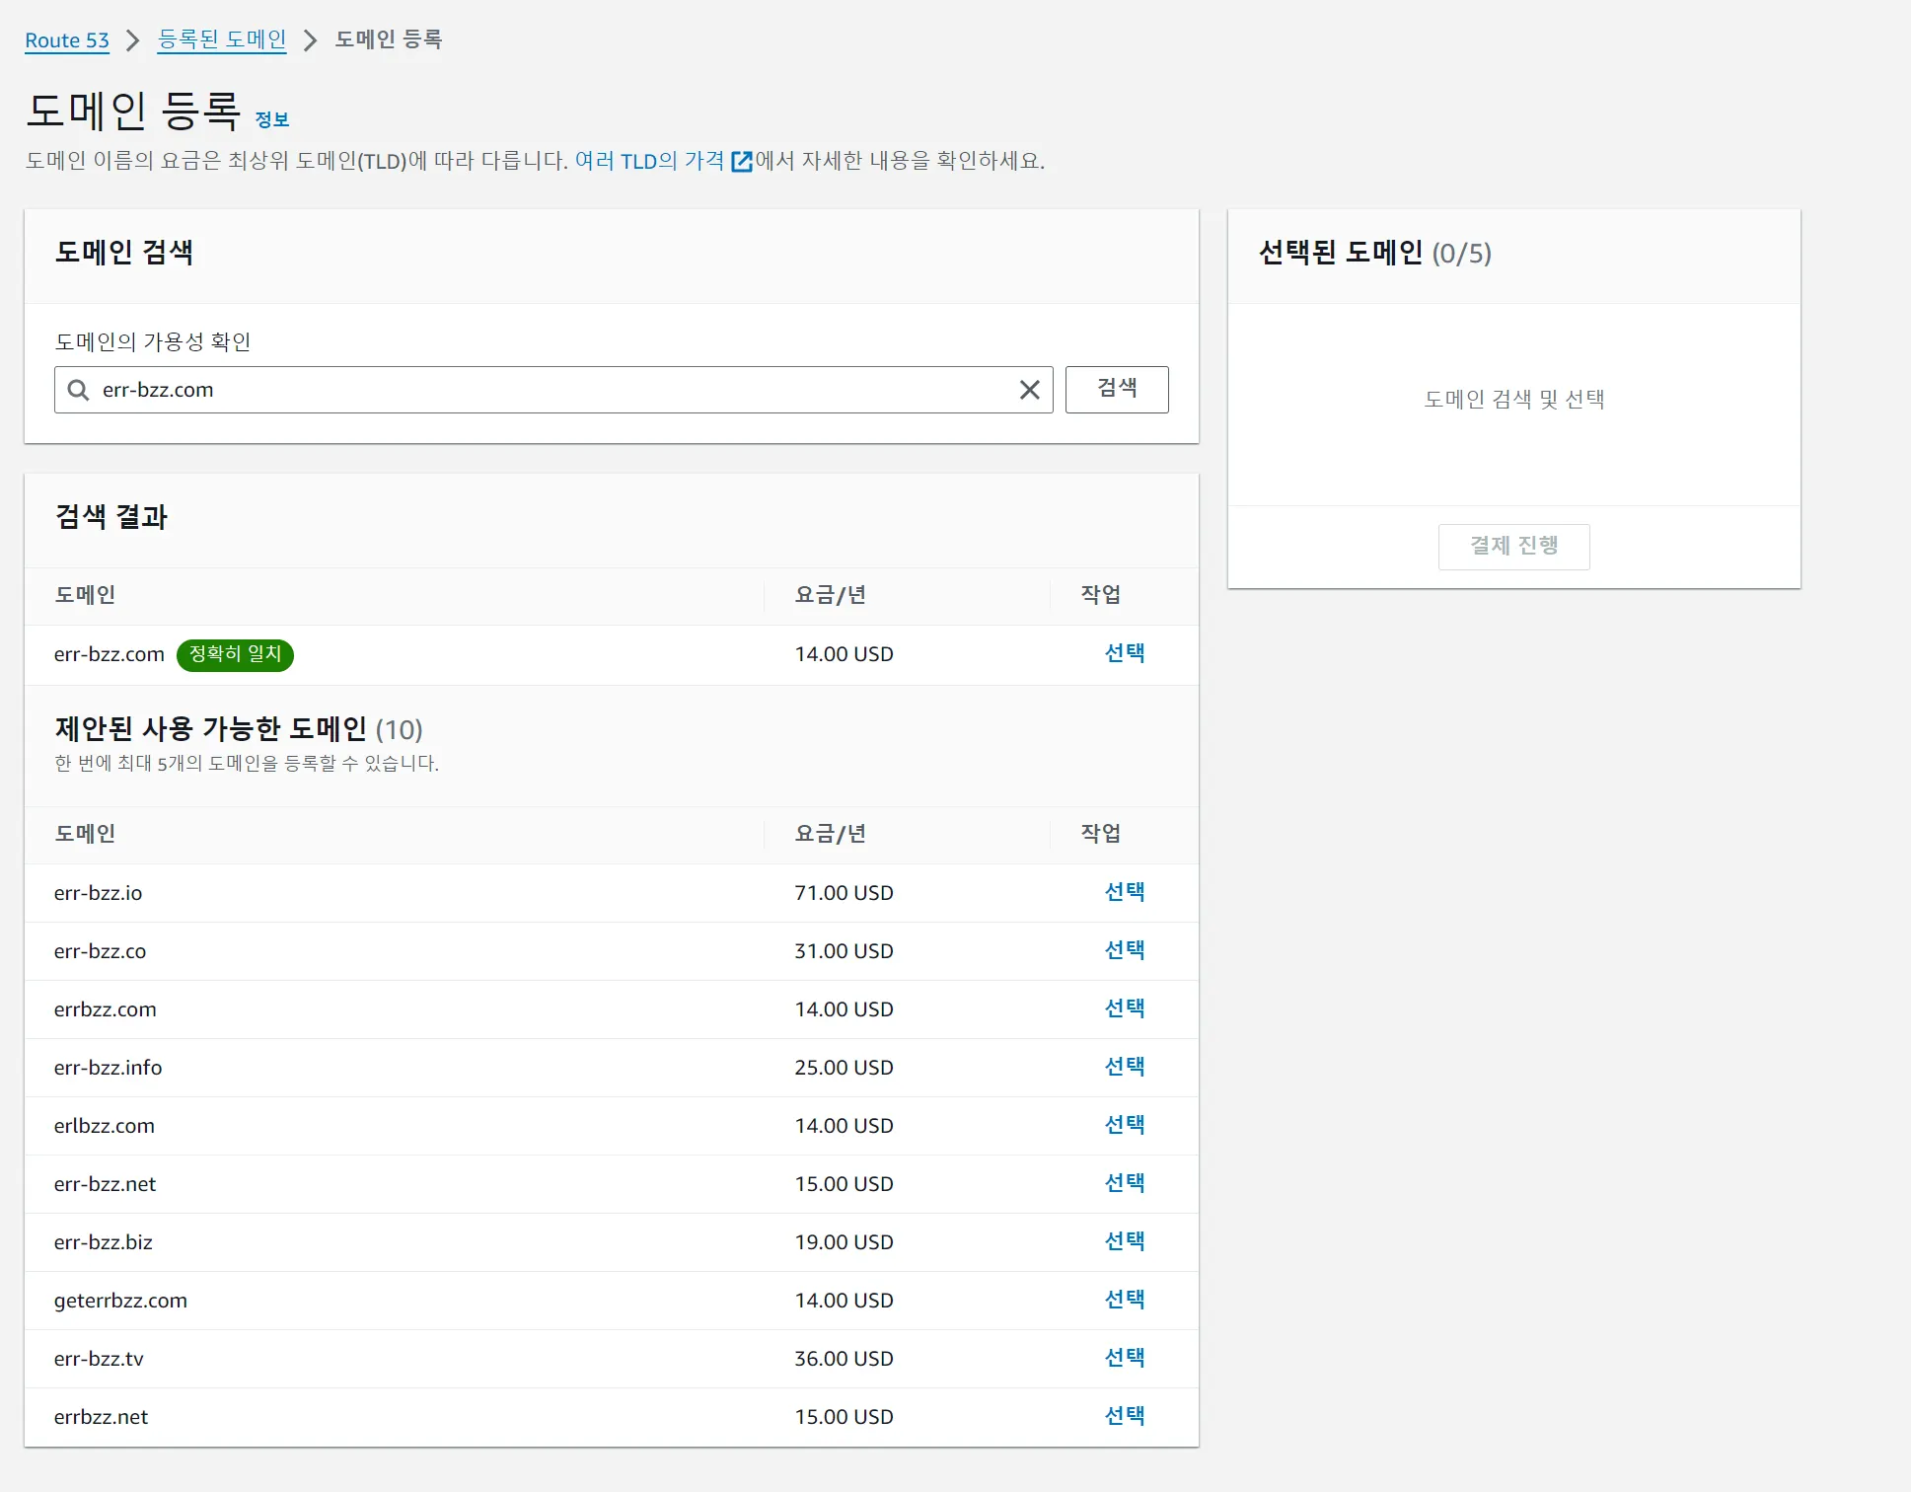Select the geterrbzz.com domain
This screenshot has width=1911, height=1492.
click(x=1124, y=1300)
